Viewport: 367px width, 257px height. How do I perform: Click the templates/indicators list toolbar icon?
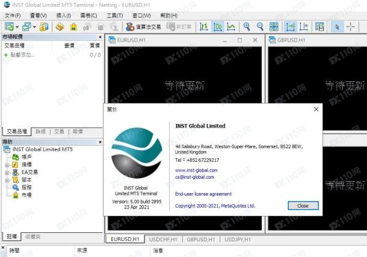pos(319,26)
